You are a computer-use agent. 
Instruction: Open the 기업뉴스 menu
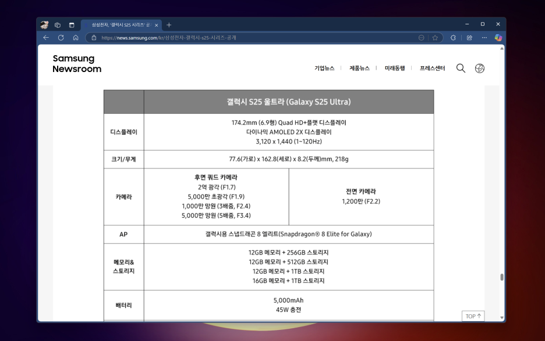pos(324,68)
